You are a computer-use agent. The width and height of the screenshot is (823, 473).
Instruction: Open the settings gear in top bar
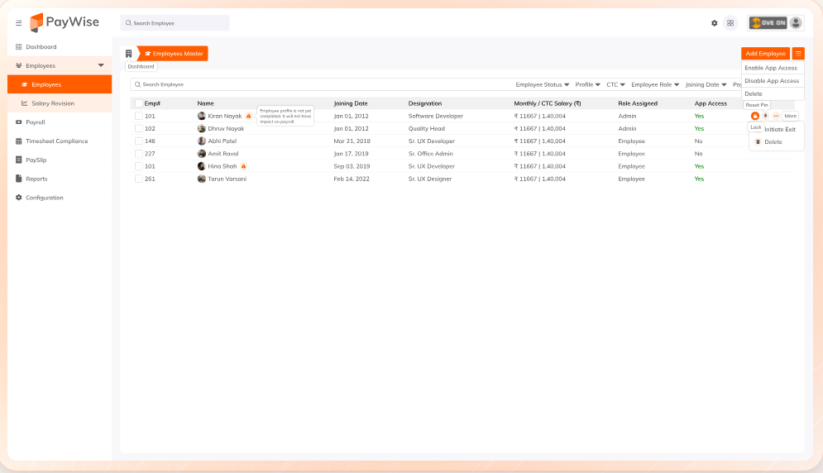715,23
